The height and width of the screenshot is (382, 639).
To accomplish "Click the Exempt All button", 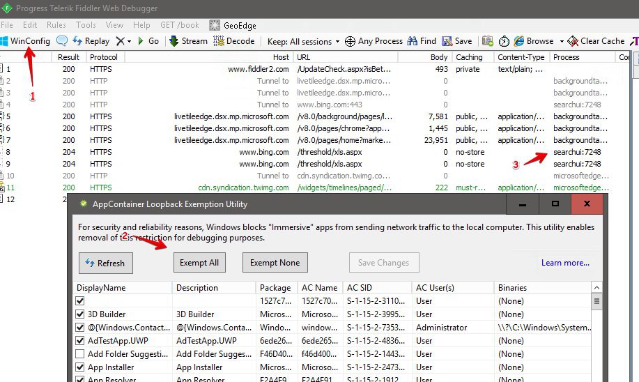I will (199, 263).
